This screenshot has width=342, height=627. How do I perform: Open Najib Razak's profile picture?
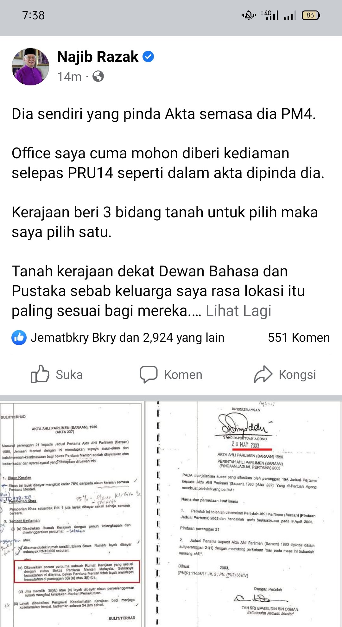30,67
